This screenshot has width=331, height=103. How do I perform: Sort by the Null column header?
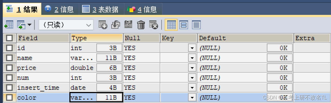pyautogui.click(x=142, y=38)
